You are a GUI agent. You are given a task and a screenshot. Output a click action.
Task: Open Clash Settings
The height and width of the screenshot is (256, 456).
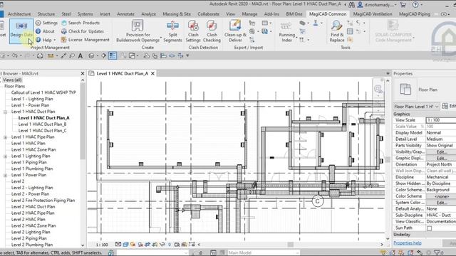coord(193,31)
